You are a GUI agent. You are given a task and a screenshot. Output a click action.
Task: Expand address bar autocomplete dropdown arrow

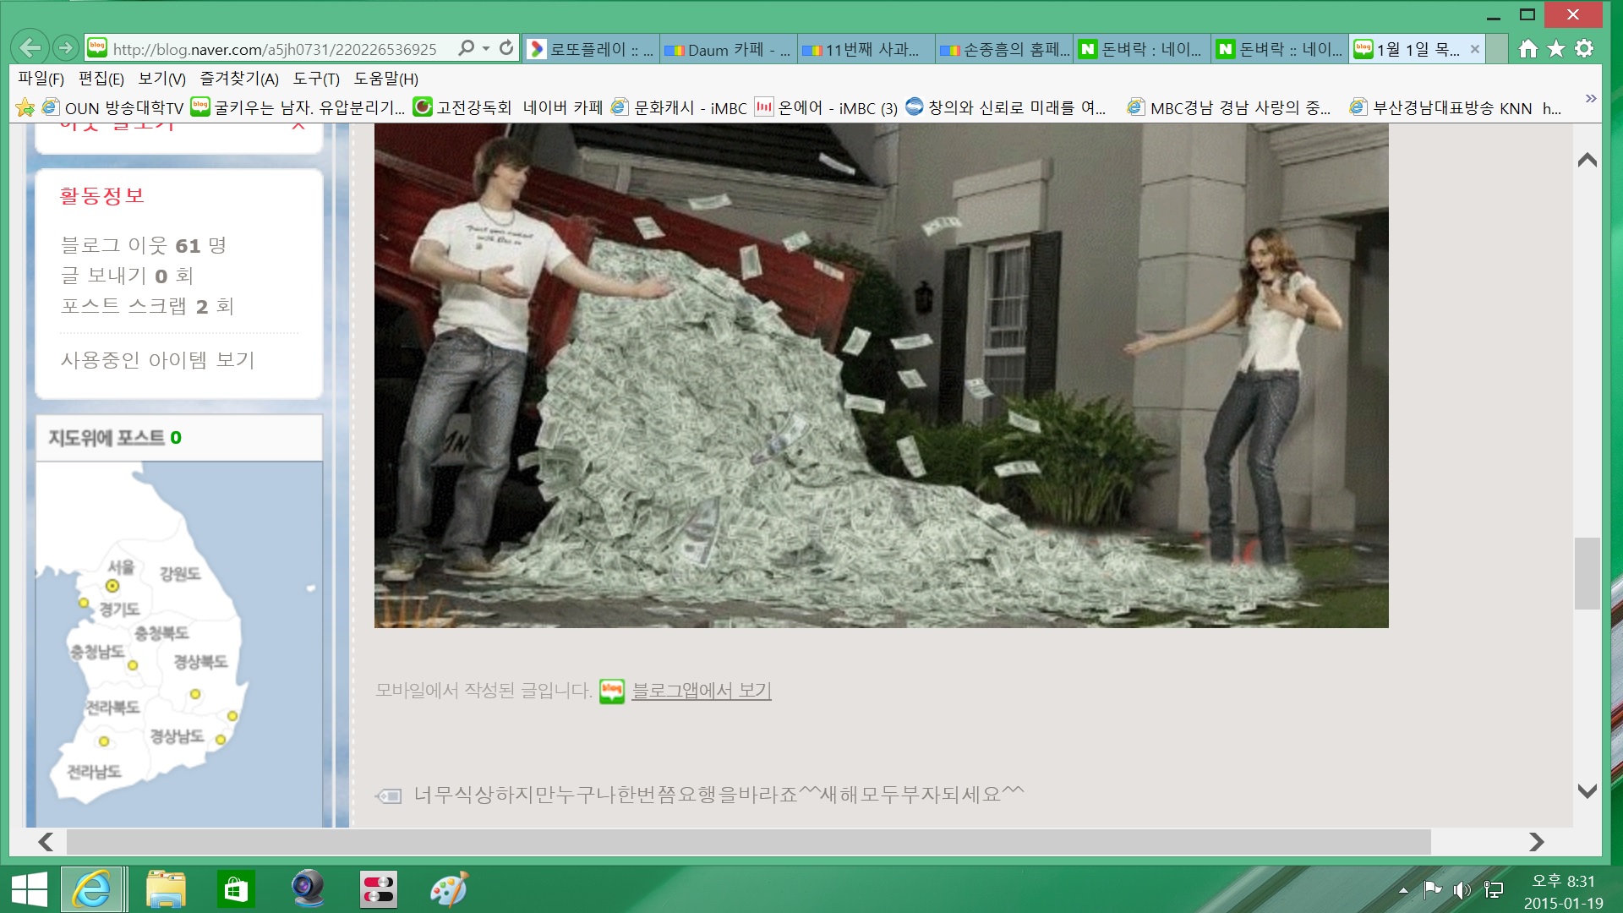[486, 48]
